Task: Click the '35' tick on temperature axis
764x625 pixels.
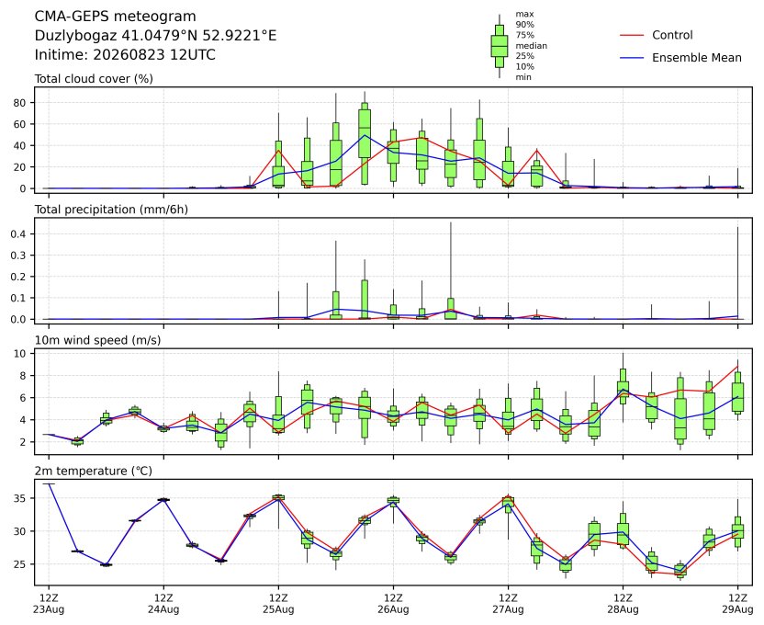Action: coord(20,498)
